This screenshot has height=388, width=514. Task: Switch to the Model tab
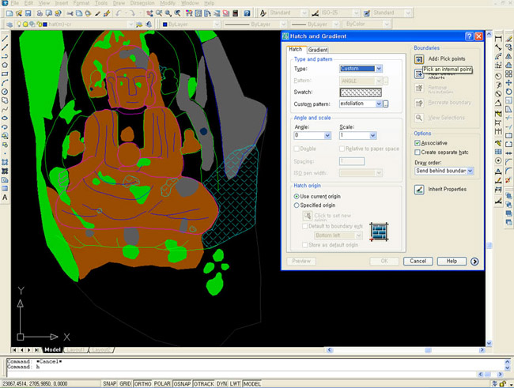coord(52,349)
